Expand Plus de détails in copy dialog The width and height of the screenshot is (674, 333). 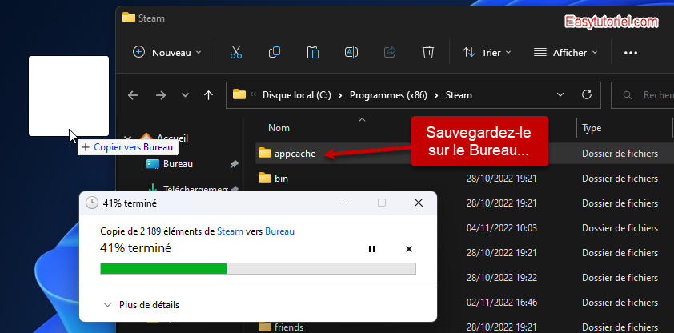pos(142,305)
